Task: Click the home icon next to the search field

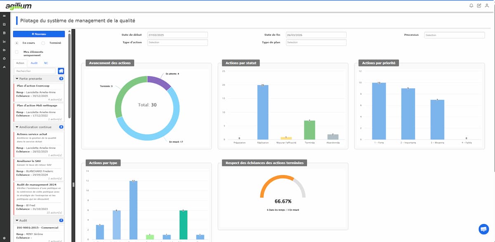Action: pos(61,71)
